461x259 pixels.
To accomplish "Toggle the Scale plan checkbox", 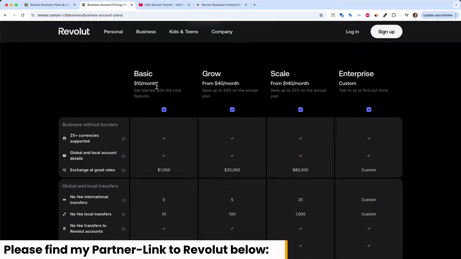I will click(x=300, y=109).
